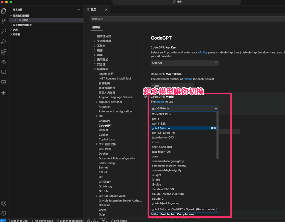285x222 pixels.
Task: Open the API Key link
Action: [x=203, y=52]
